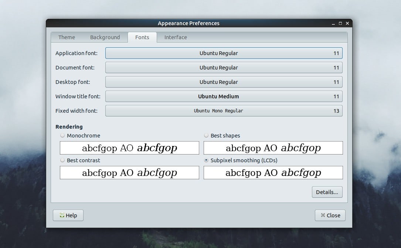Open the Desktop font chooser
401x248 pixels.
(x=224, y=82)
